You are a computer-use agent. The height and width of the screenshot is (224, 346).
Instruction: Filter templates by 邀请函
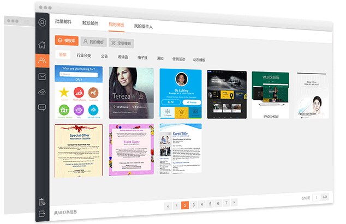[x=123, y=57]
